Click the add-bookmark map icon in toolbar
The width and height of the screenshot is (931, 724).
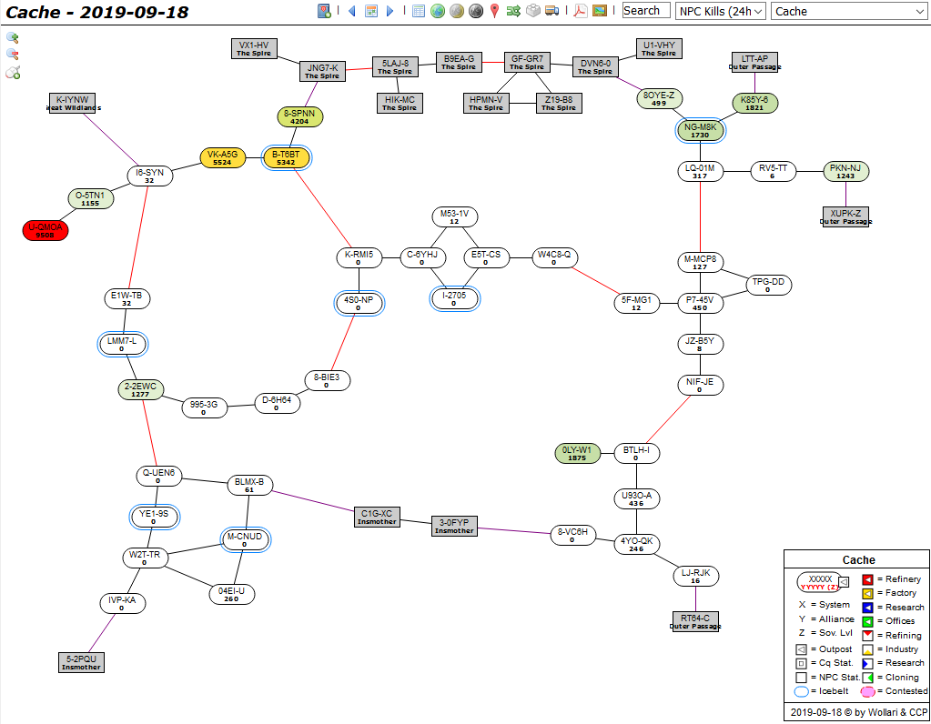[x=324, y=11]
